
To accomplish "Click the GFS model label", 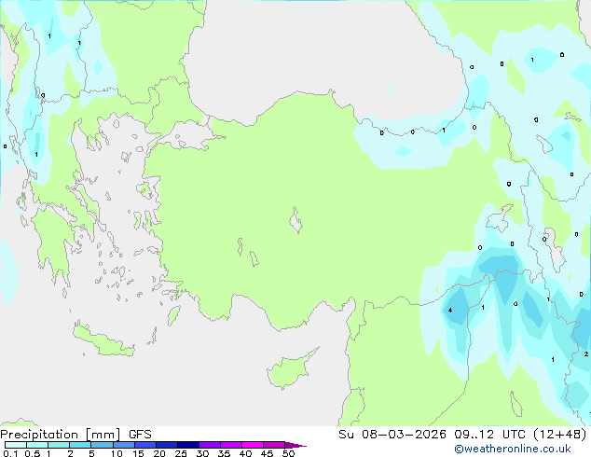I will point(140,434).
